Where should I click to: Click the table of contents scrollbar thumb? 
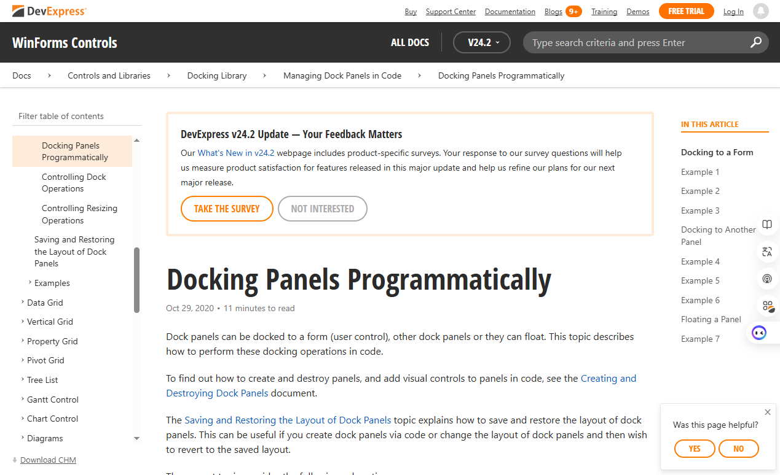pyautogui.click(x=136, y=280)
